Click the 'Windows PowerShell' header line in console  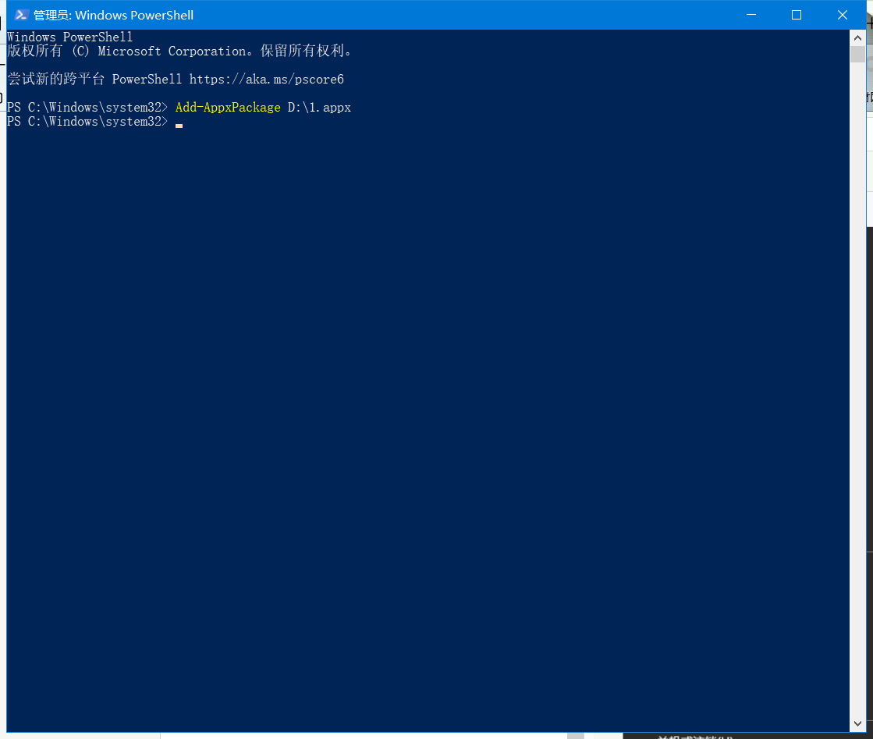pos(69,37)
